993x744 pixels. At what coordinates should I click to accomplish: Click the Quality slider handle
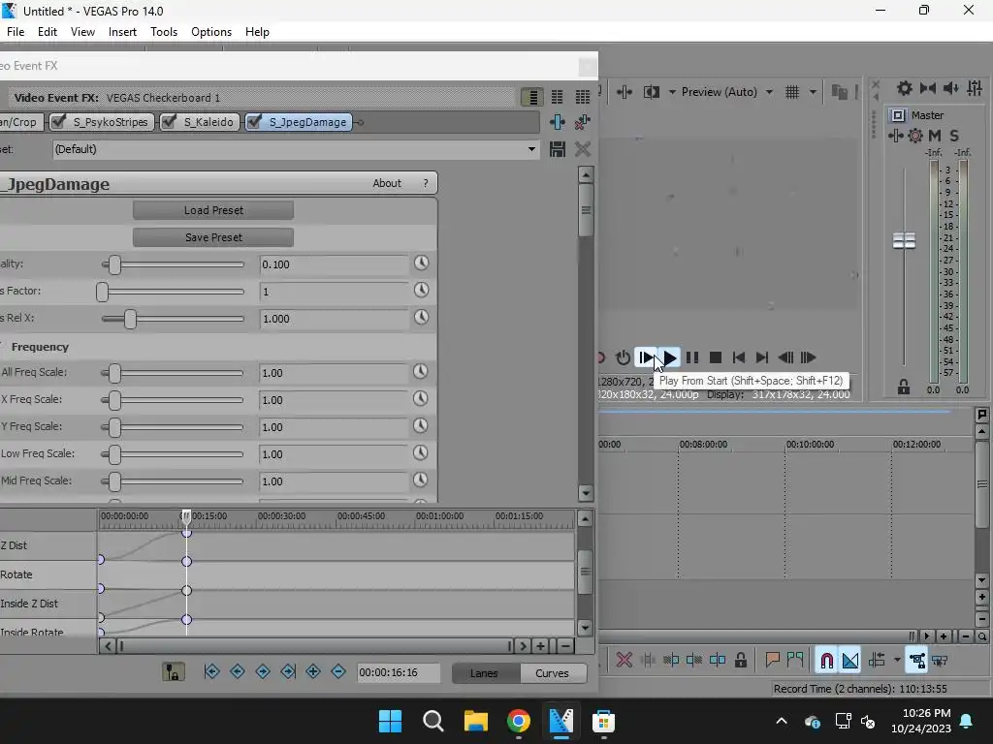tap(114, 264)
